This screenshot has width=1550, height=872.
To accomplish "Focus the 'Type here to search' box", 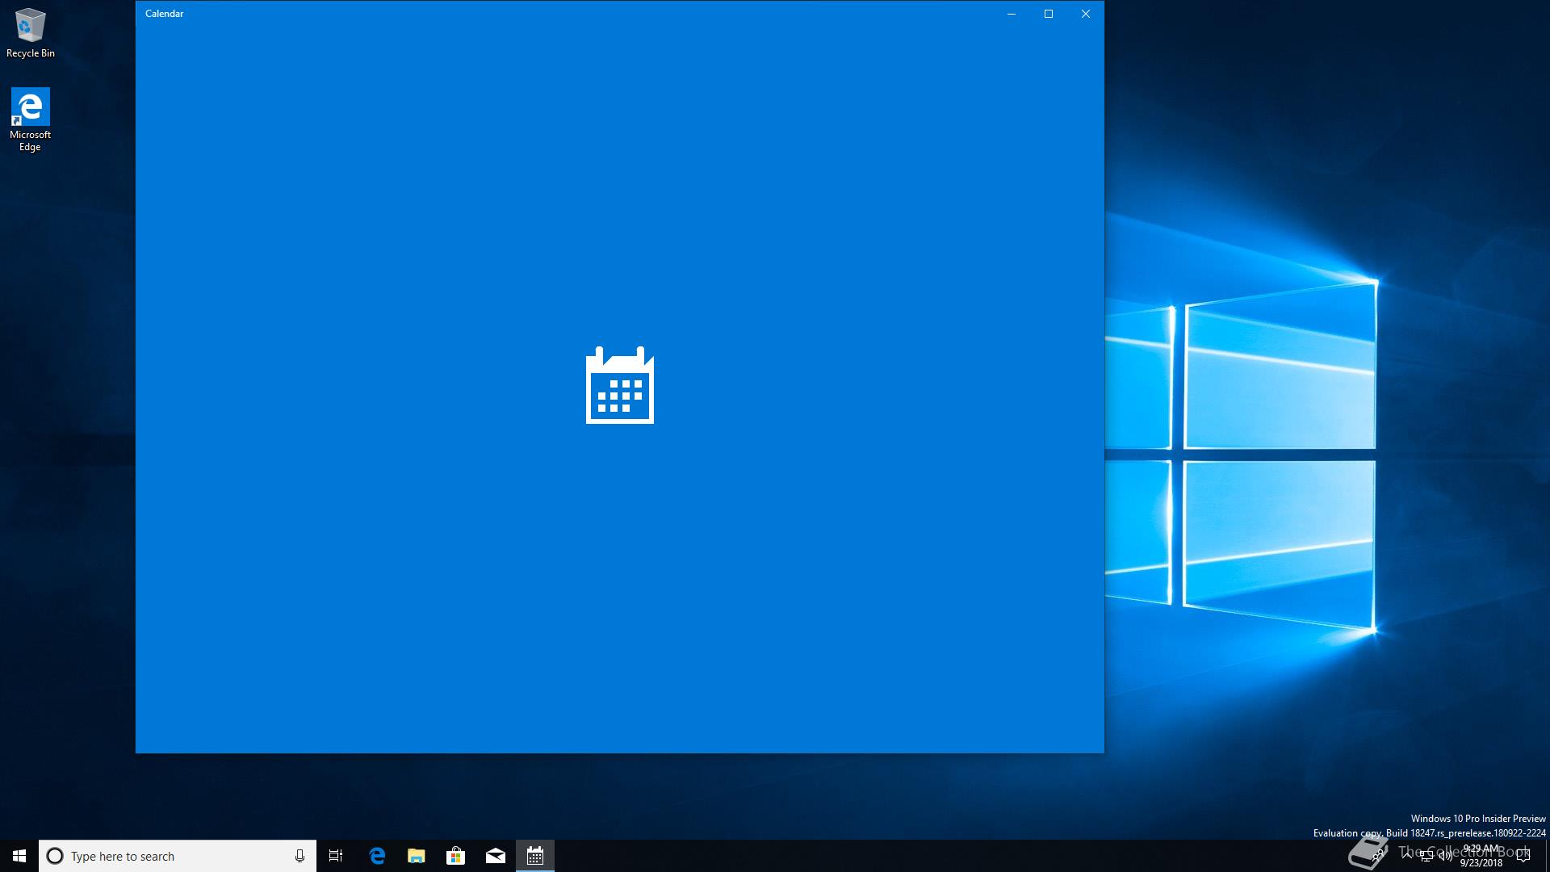I will click(x=178, y=856).
